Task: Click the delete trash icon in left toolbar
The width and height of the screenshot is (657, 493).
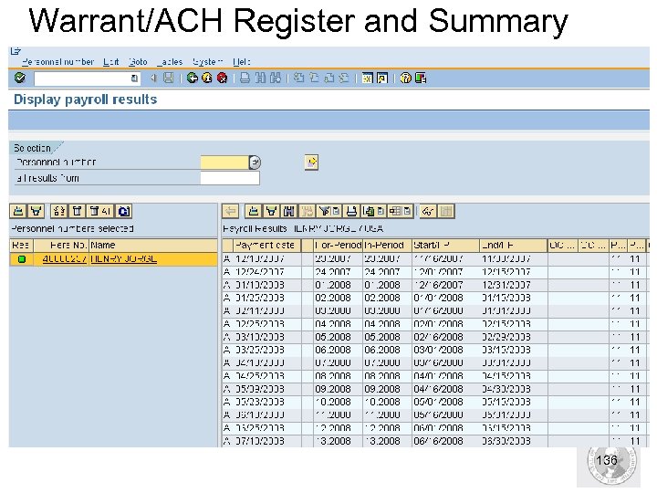Action: click(77, 211)
